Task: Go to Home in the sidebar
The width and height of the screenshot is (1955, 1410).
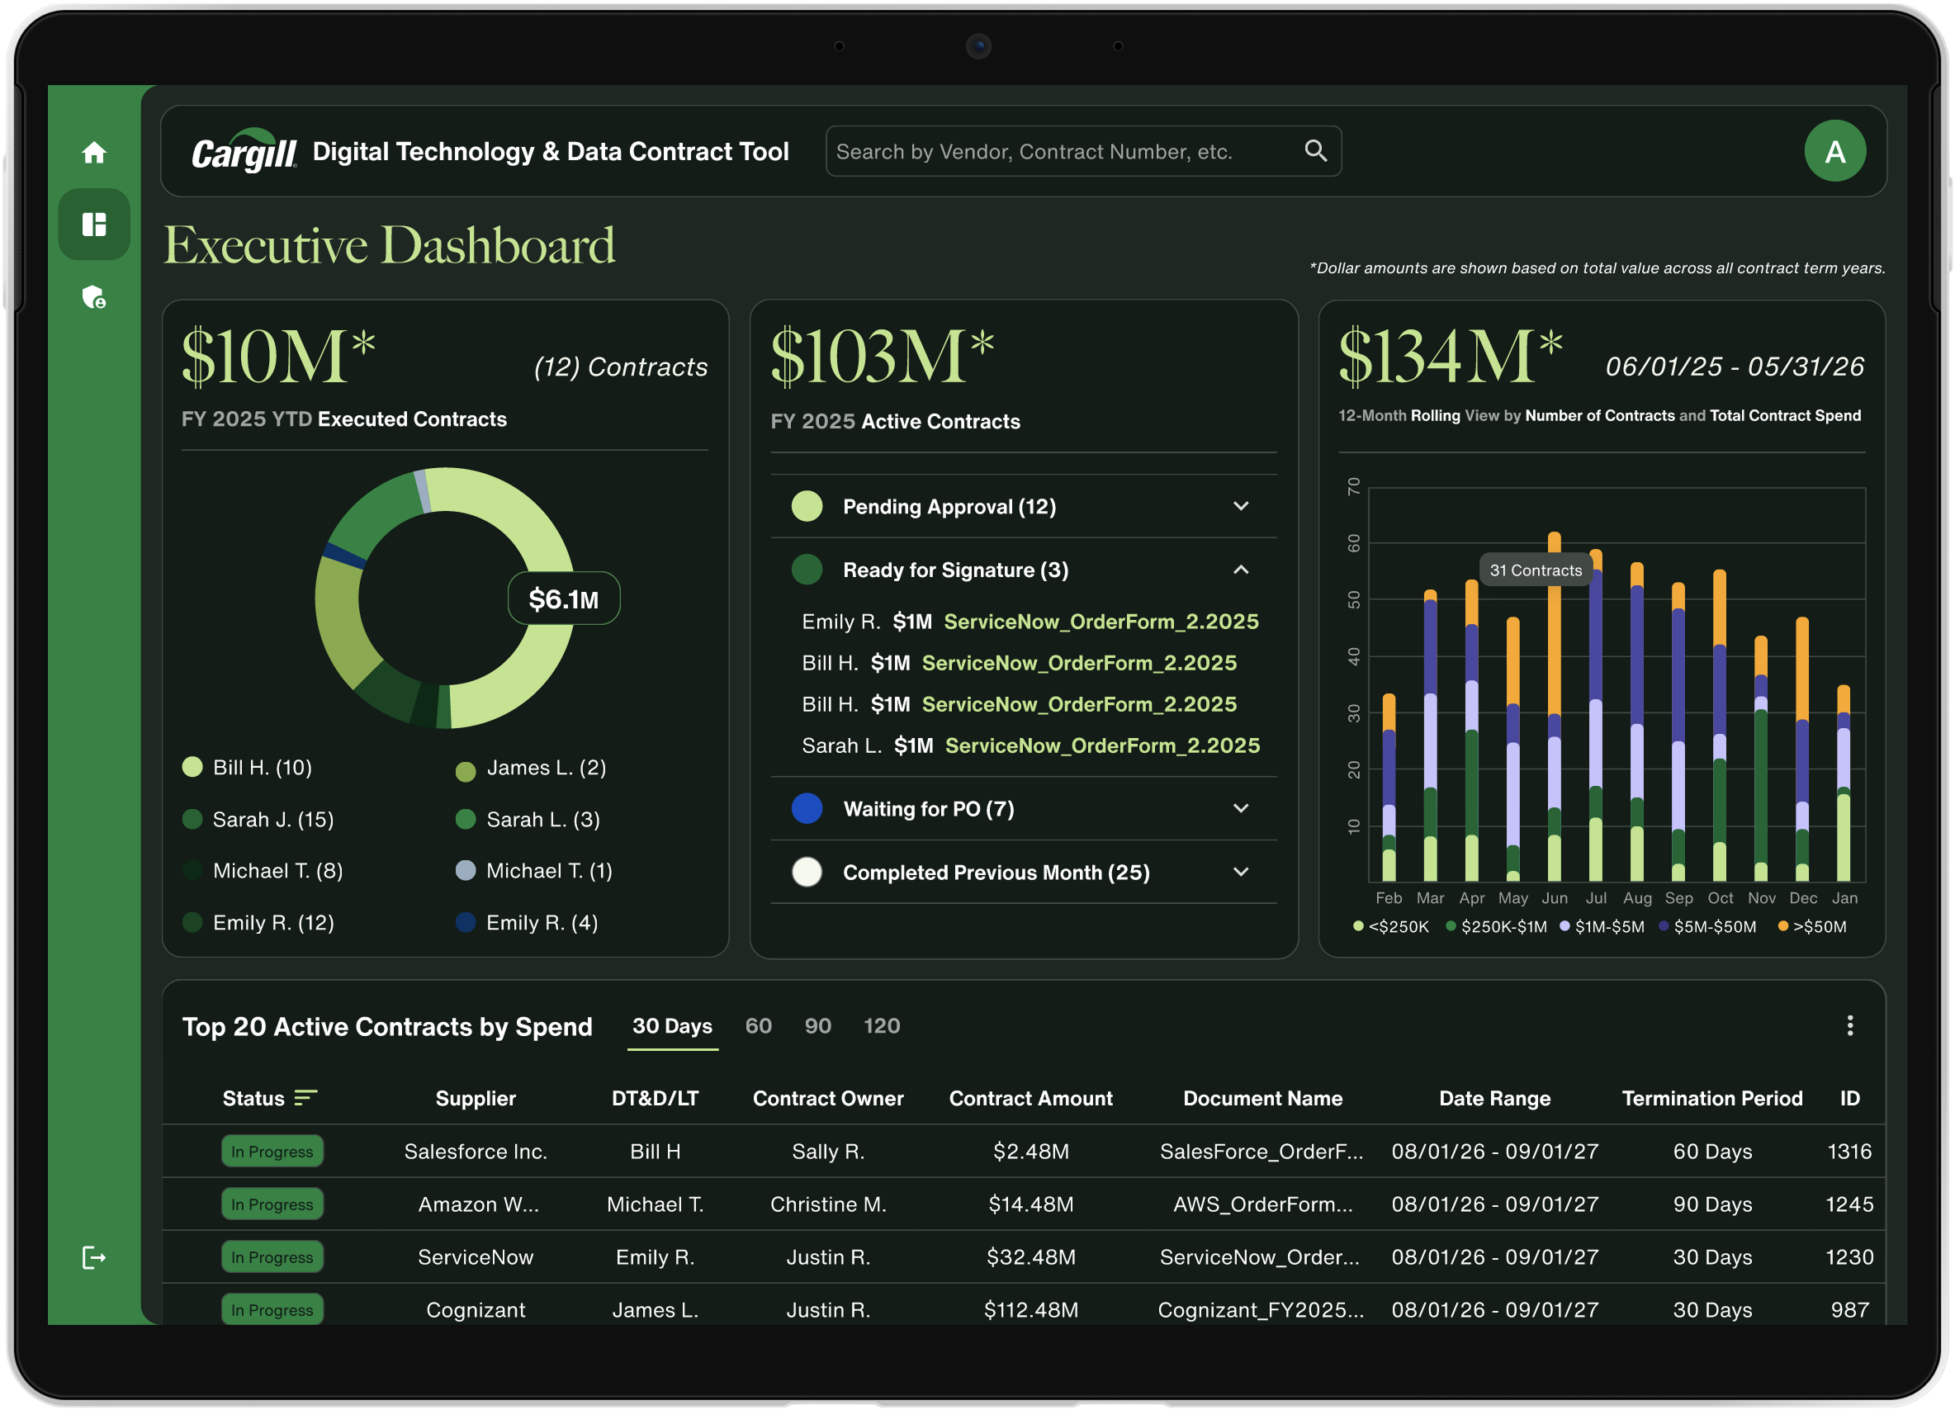Action: point(94,153)
